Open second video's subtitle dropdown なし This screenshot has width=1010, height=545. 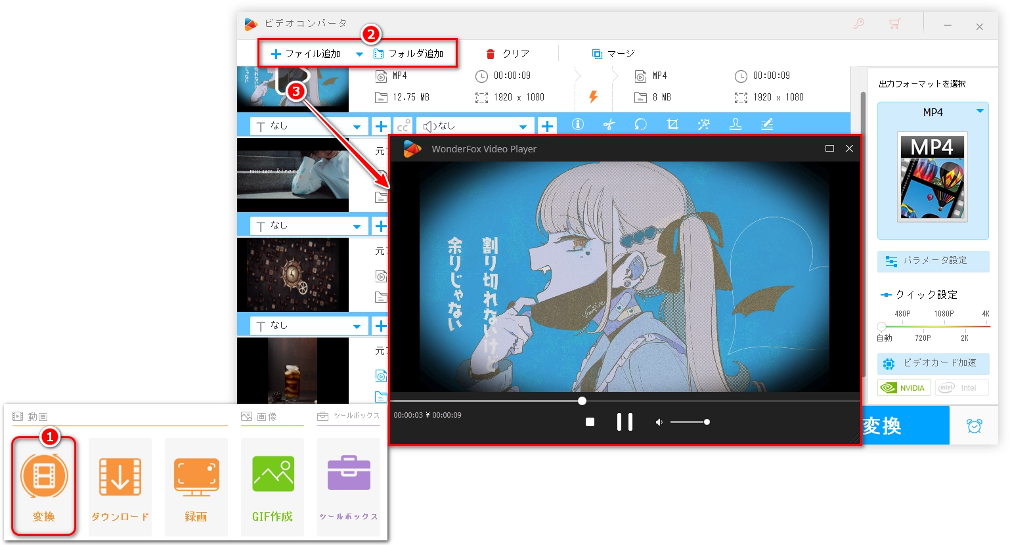(309, 226)
